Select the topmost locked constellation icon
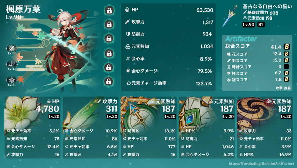 109,10
